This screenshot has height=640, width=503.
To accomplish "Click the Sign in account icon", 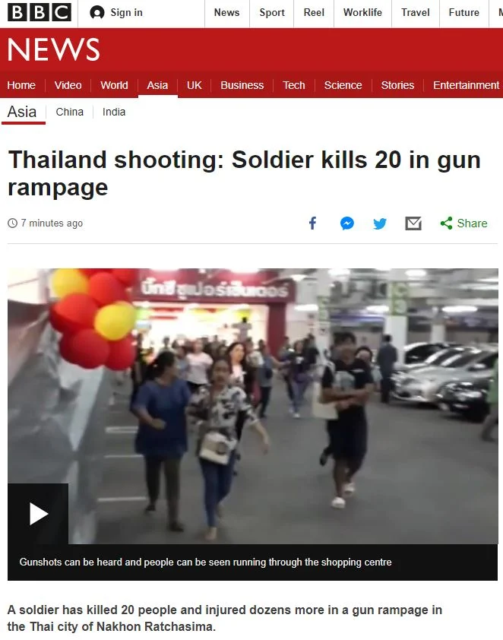I will click(96, 13).
